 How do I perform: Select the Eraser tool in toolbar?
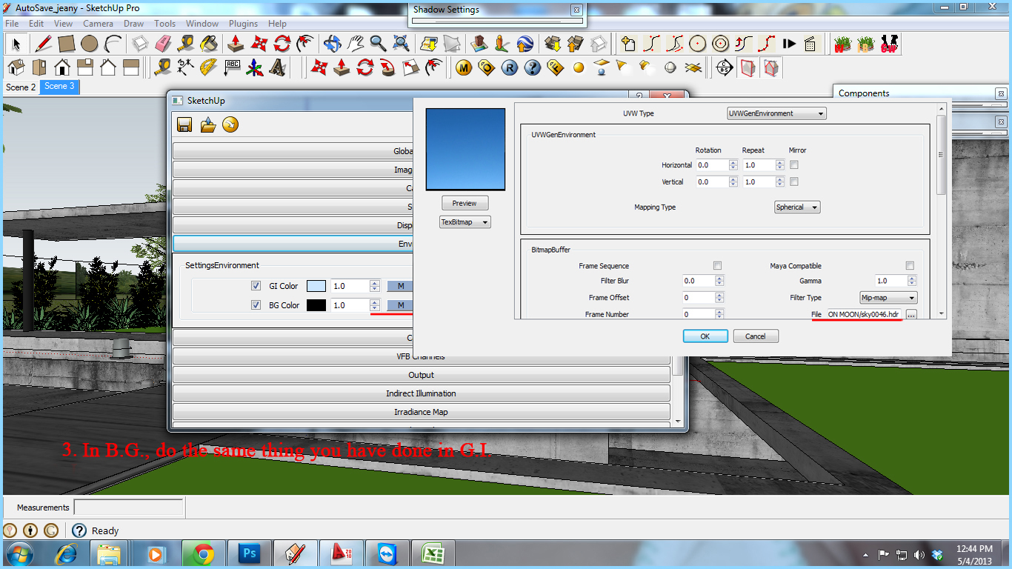point(164,44)
